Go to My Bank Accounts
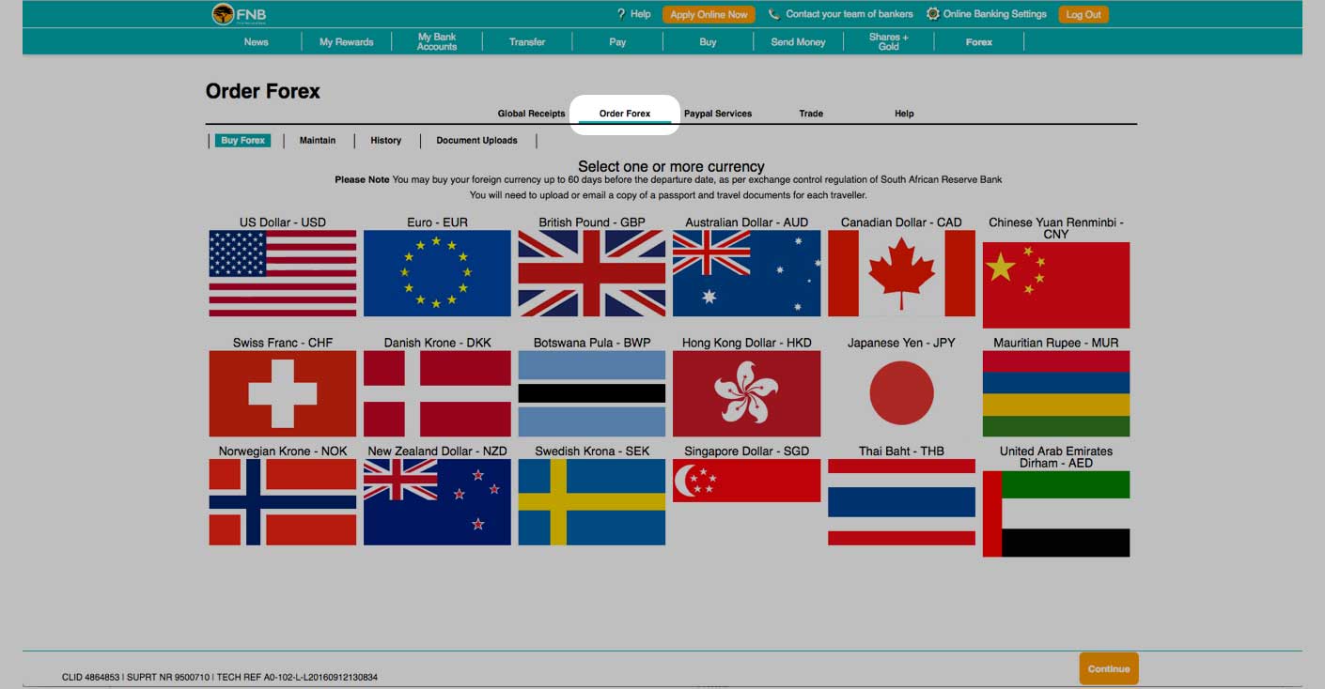Image resolution: width=1325 pixels, height=689 pixels. pos(437,41)
